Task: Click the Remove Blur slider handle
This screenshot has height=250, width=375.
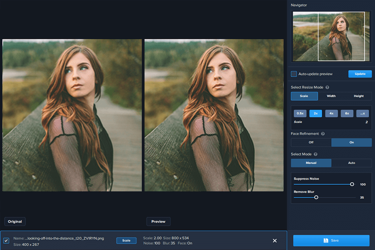Action: click(x=316, y=197)
